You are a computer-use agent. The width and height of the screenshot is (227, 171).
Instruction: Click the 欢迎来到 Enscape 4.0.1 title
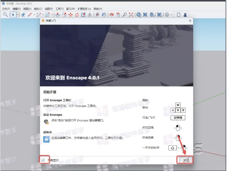click(x=72, y=78)
